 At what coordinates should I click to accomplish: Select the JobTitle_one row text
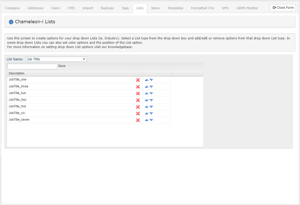[x=18, y=79]
